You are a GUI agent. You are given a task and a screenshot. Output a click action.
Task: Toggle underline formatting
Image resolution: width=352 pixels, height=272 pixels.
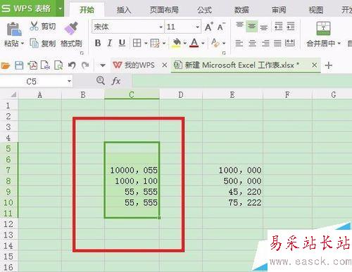point(122,43)
